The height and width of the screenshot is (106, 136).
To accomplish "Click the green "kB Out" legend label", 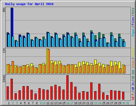I will tap(133, 74).
